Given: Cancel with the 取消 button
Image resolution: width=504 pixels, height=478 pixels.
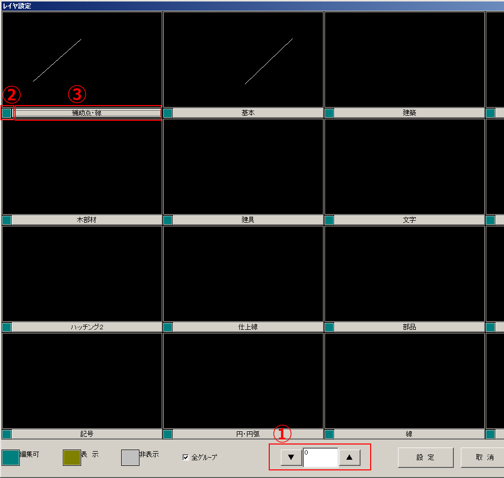Looking at the screenshot, I should (x=483, y=457).
